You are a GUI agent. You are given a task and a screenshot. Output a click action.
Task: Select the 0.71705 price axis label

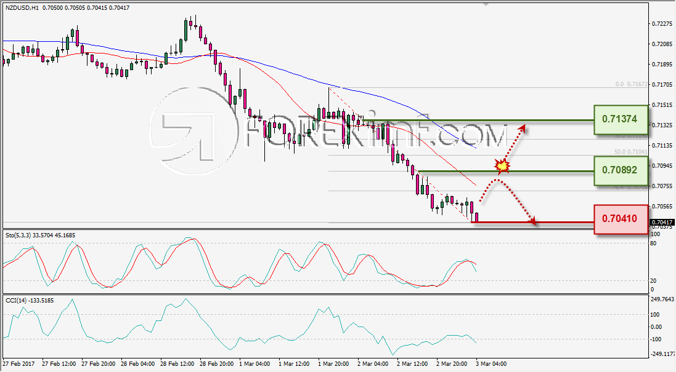coord(662,85)
